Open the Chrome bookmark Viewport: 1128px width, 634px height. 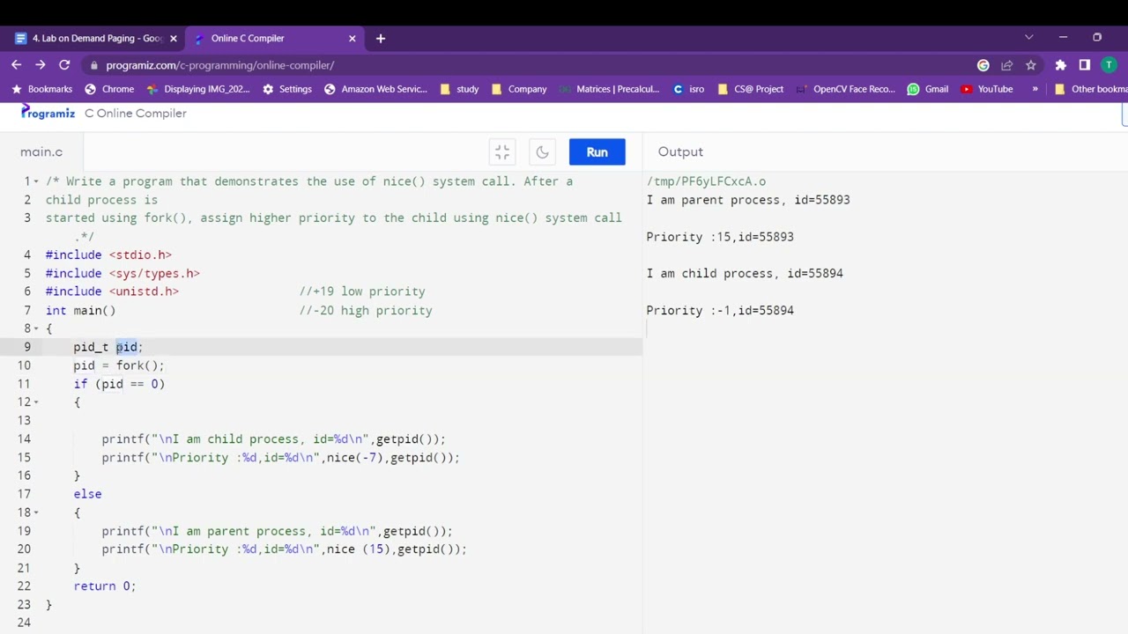coord(109,89)
